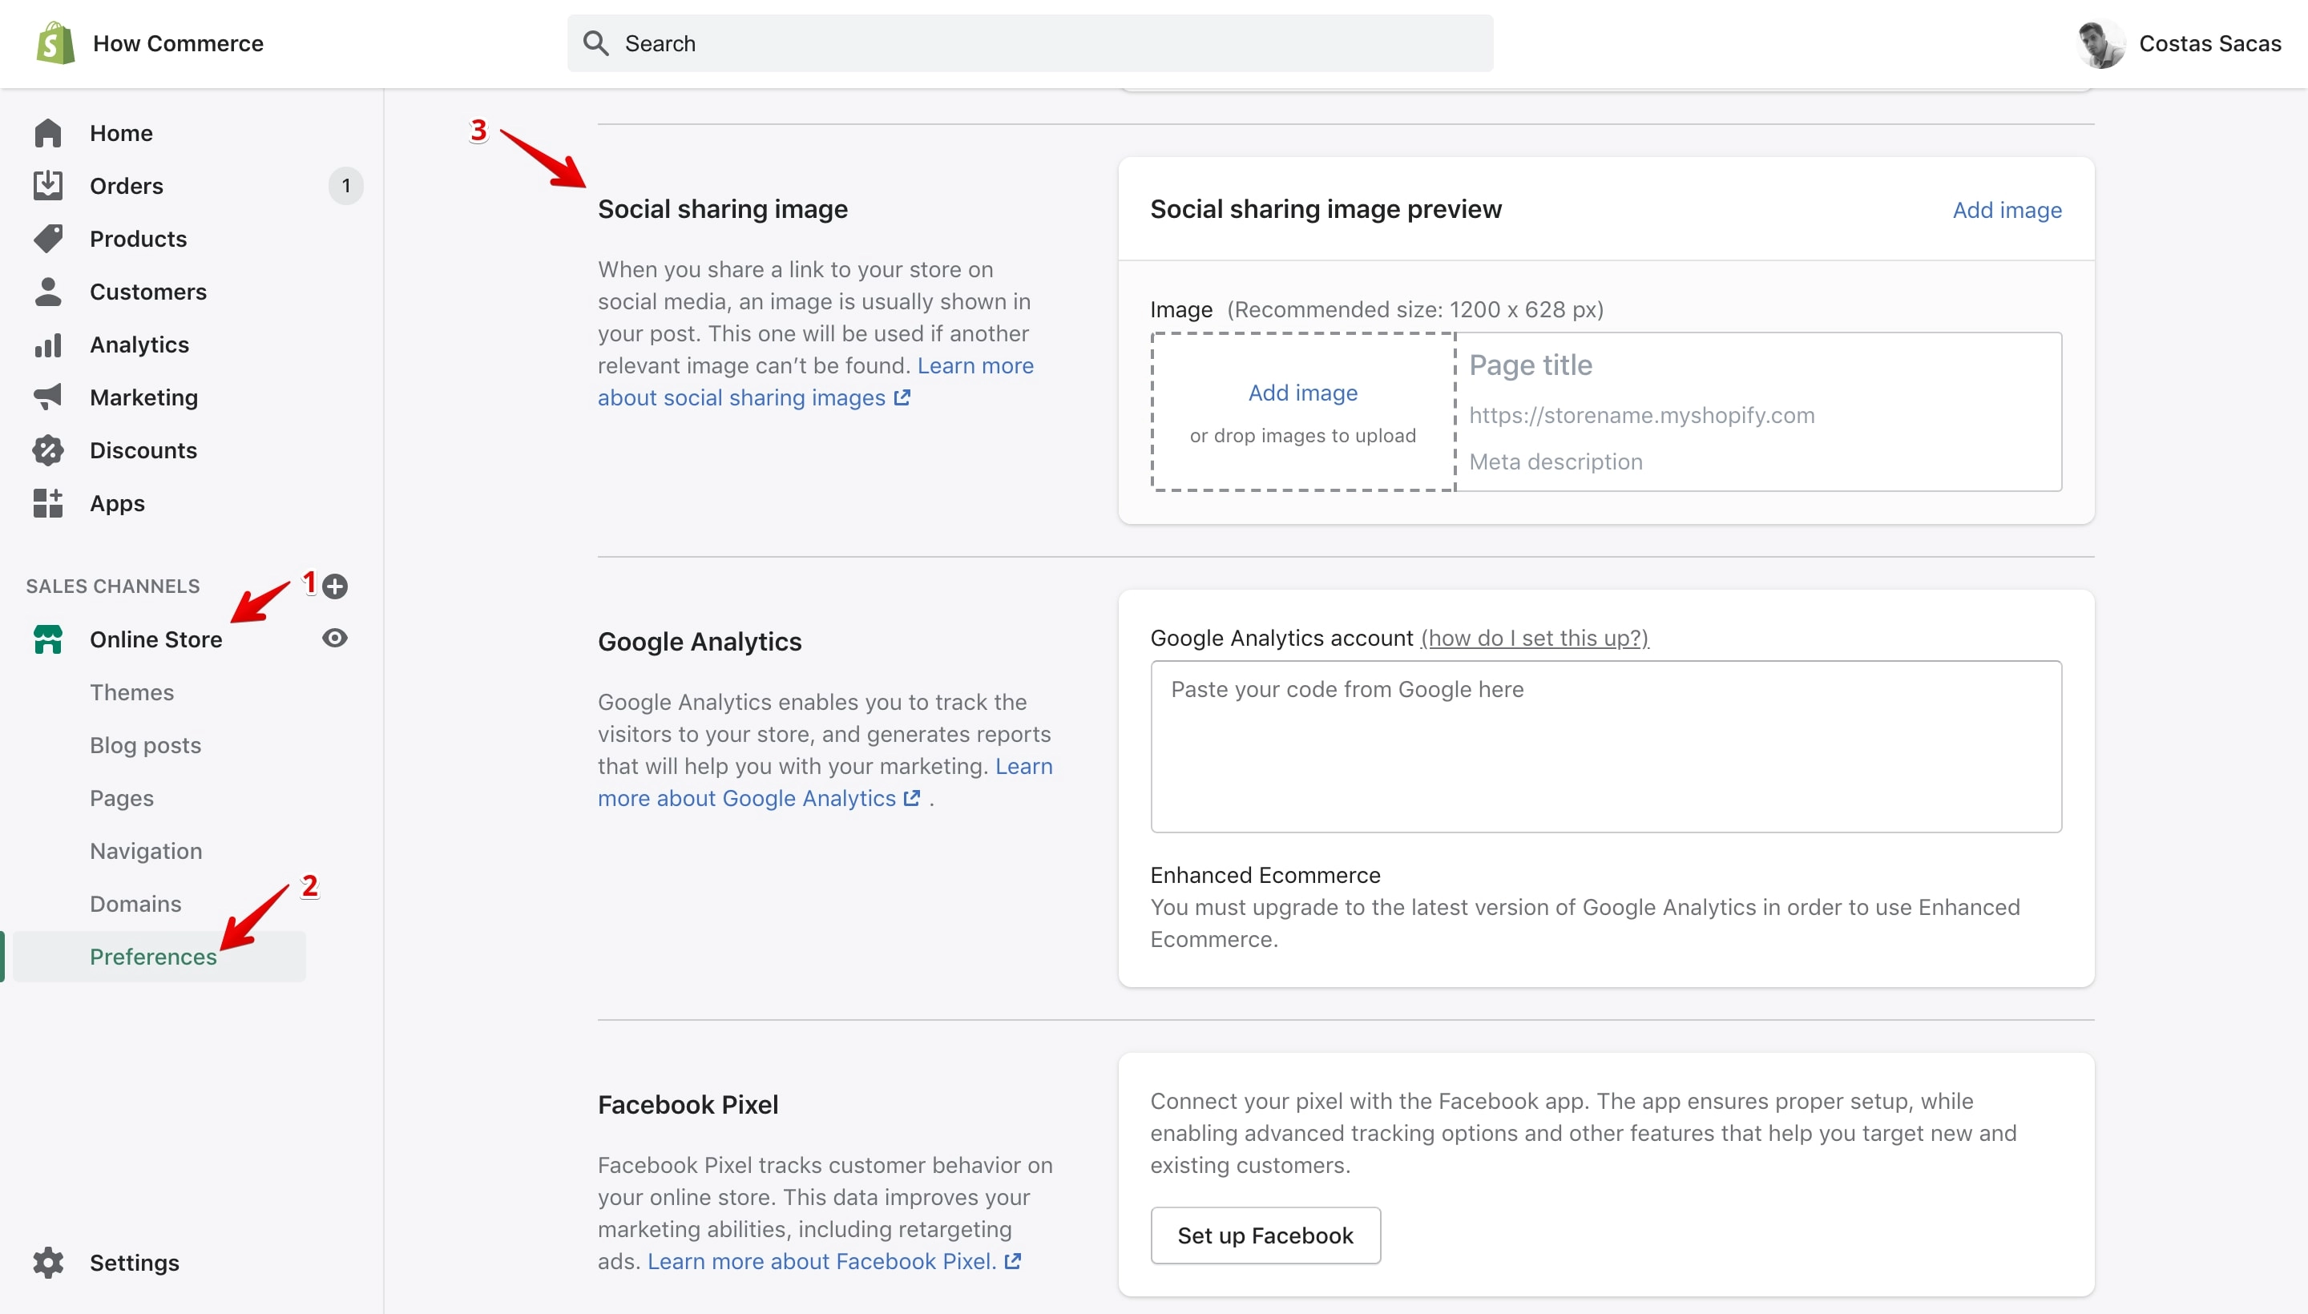The width and height of the screenshot is (2308, 1314).
Task: Click the Marketing megaphone icon
Action: (x=48, y=397)
